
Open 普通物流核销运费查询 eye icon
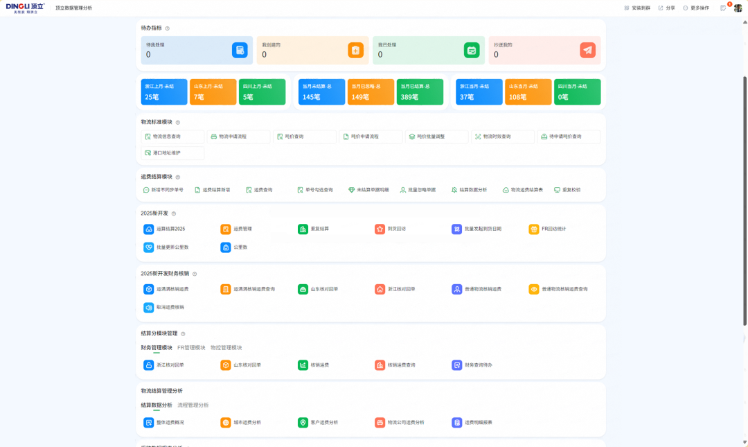click(x=534, y=289)
